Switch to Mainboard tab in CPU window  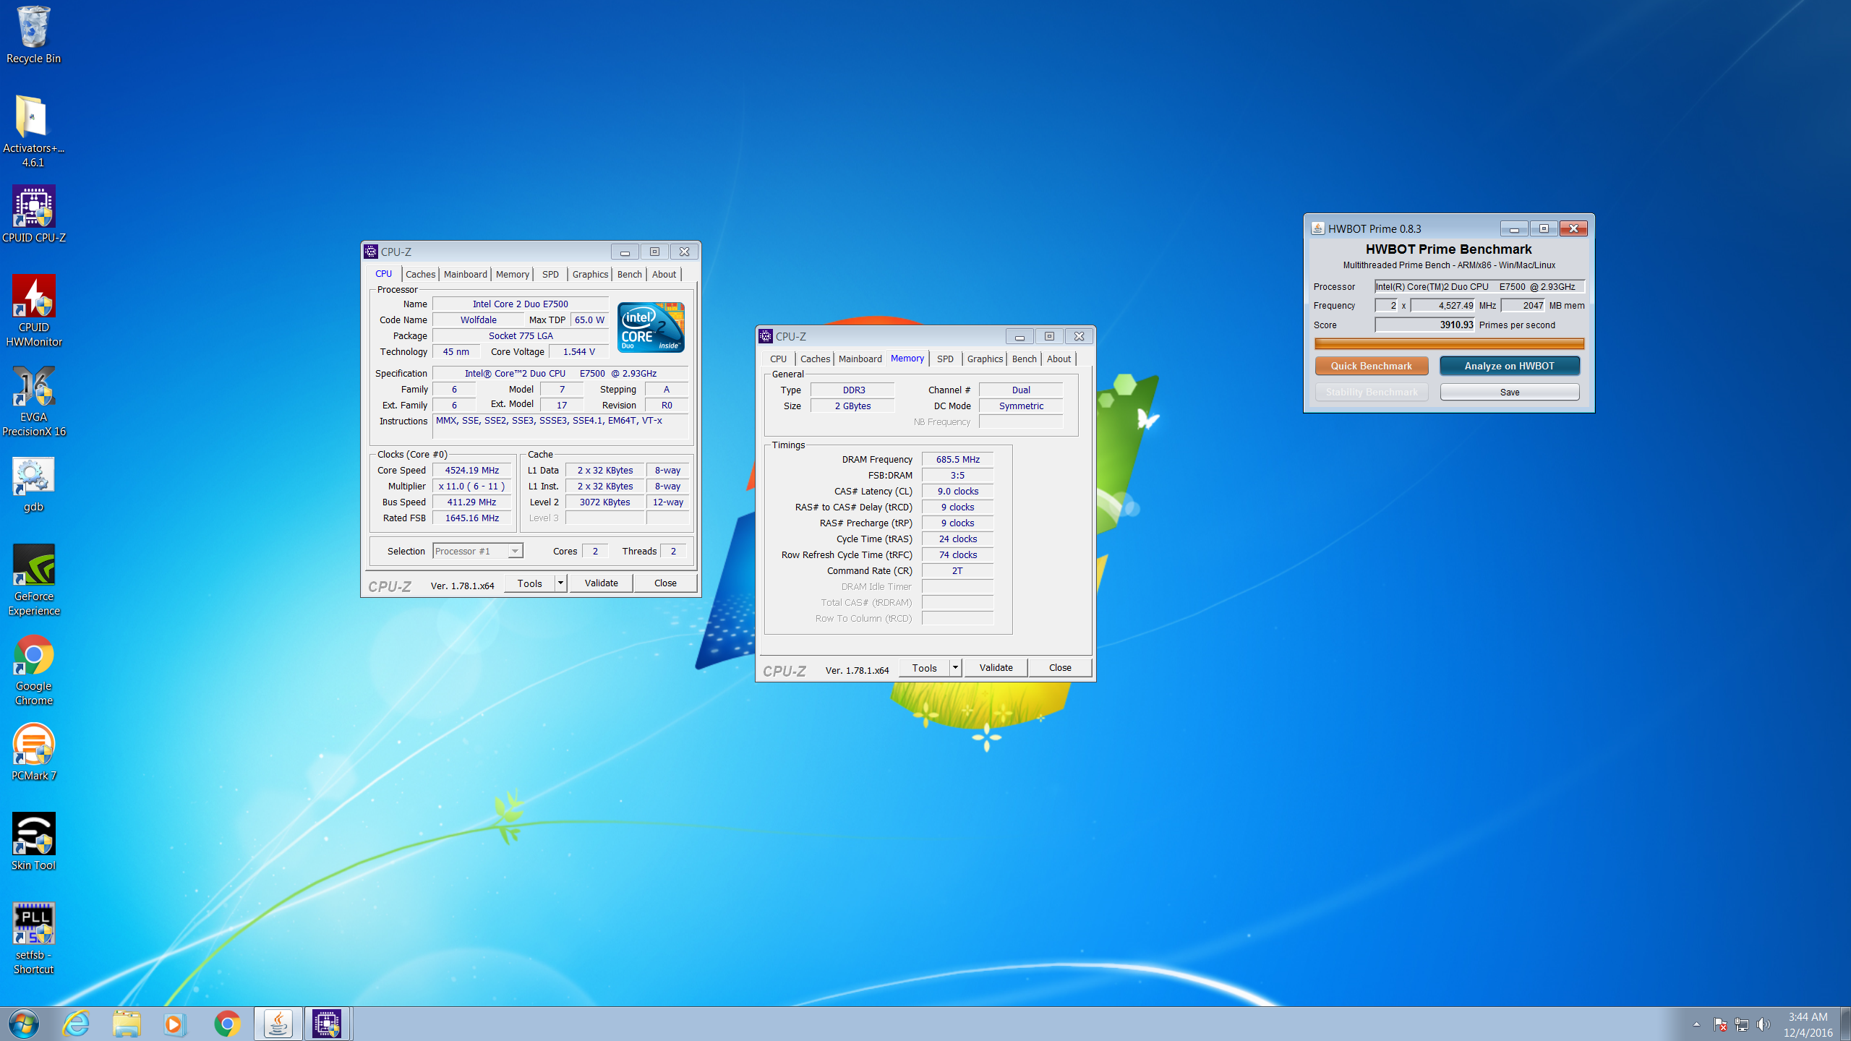tap(465, 275)
